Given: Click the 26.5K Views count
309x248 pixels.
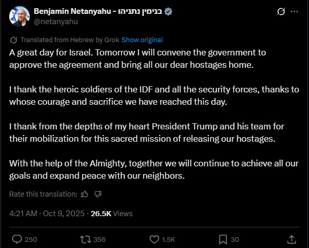Looking at the screenshot, I should coord(111,214).
